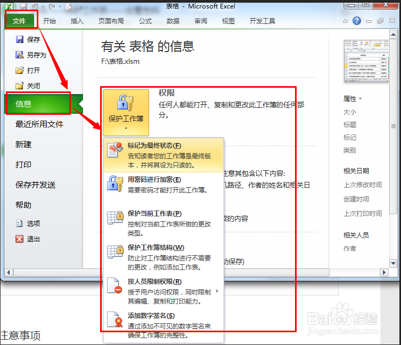Click the Add Digital Signature (添加数字签名) icon
The width and height of the screenshot is (401, 345).
(x=115, y=319)
